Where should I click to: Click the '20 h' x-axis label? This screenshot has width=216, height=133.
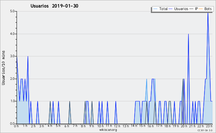pyautogui.click(x=184, y=126)
